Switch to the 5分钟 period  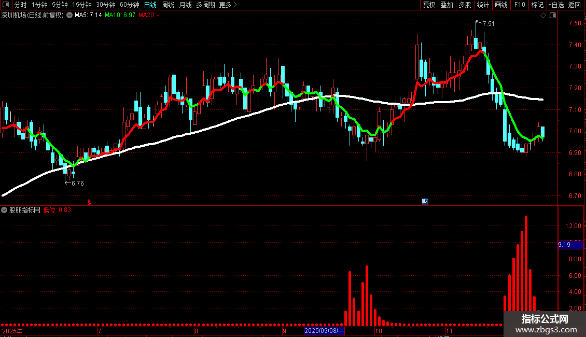(60, 5)
